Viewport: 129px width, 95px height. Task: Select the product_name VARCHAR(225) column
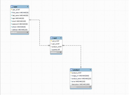[81, 79]
